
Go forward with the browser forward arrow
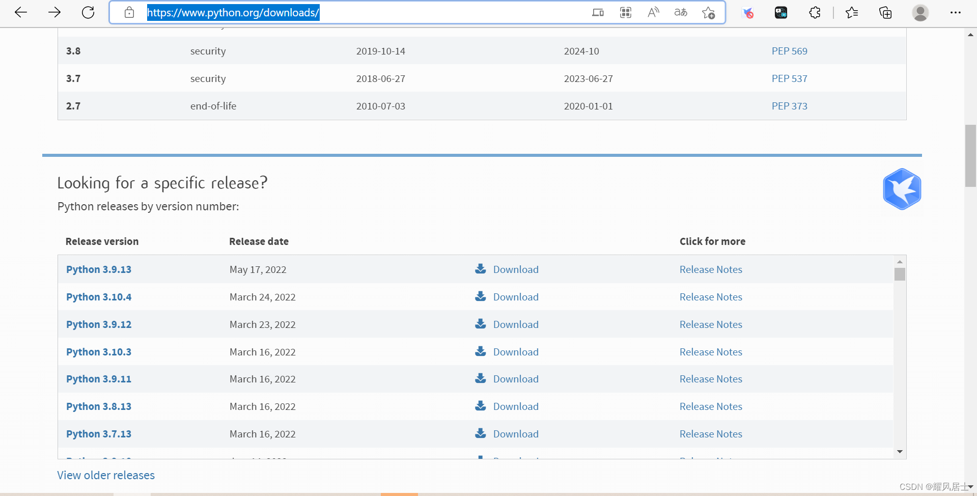coord(54,13)
